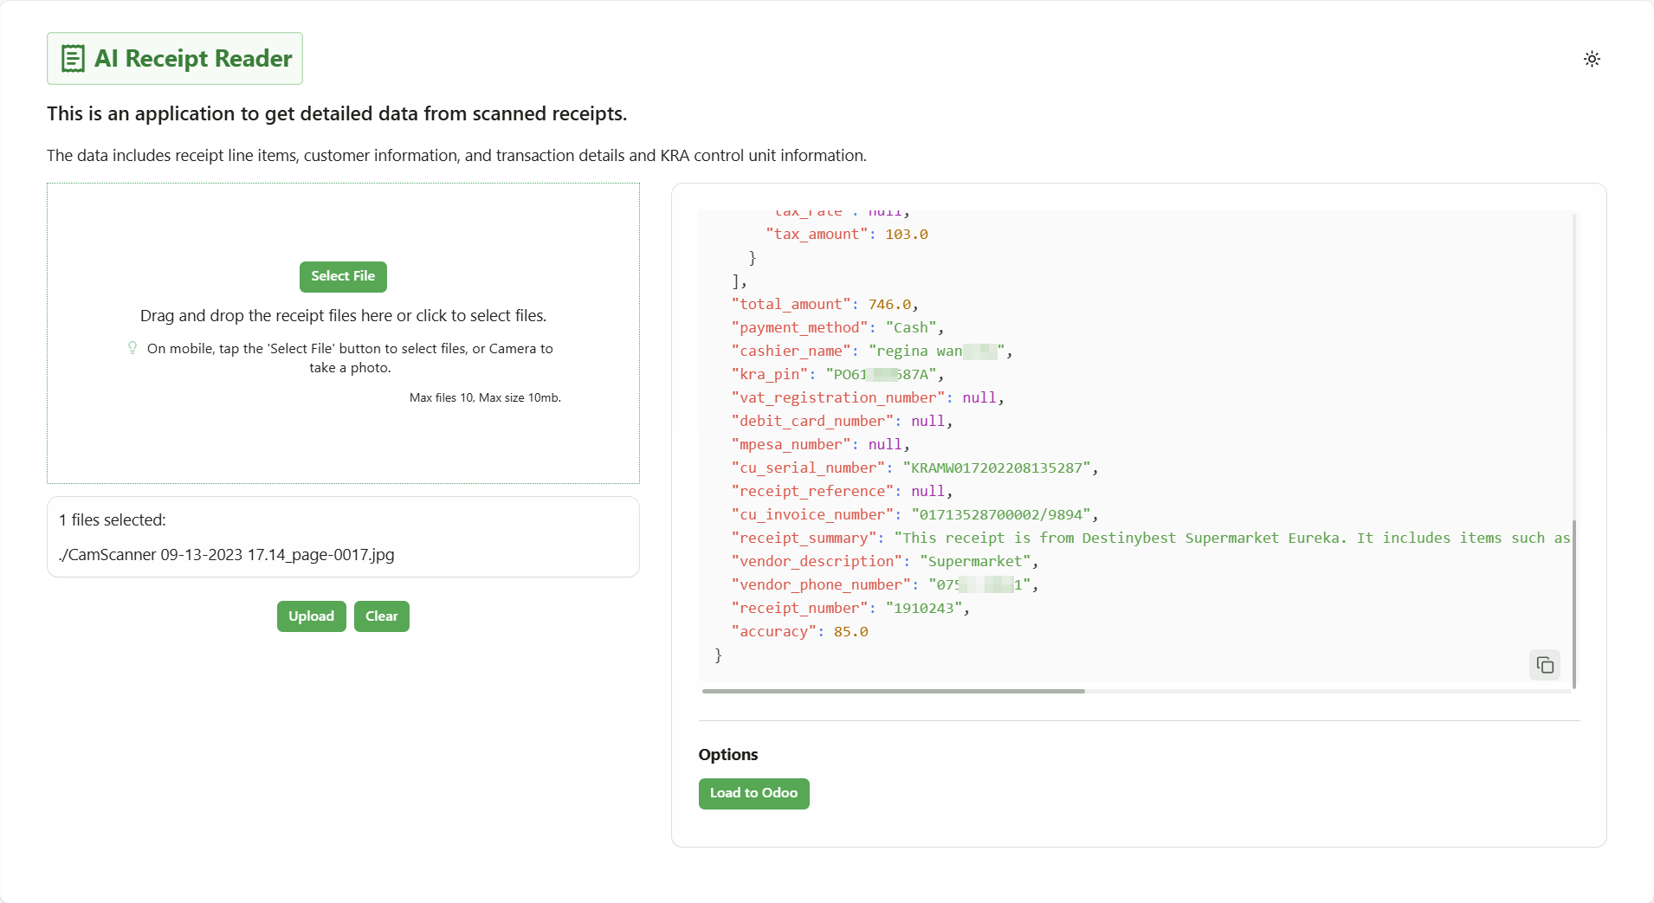Click the "debit_card_number" null entry
The image size is (1654, 903).
(842, 422)
